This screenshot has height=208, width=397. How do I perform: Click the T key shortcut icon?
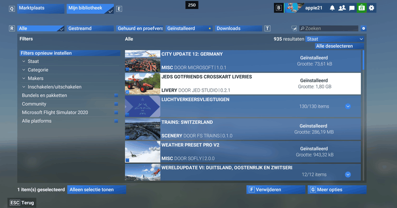click(x=267, y=28)
